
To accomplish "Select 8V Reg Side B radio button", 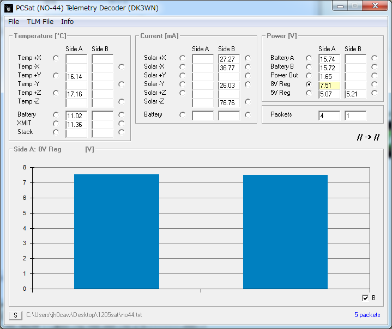I will point(374,84).
